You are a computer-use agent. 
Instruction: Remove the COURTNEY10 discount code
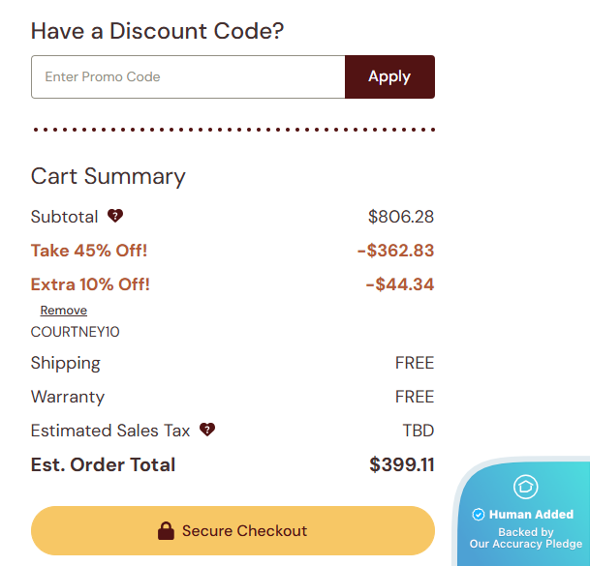(x=63, y=311)
